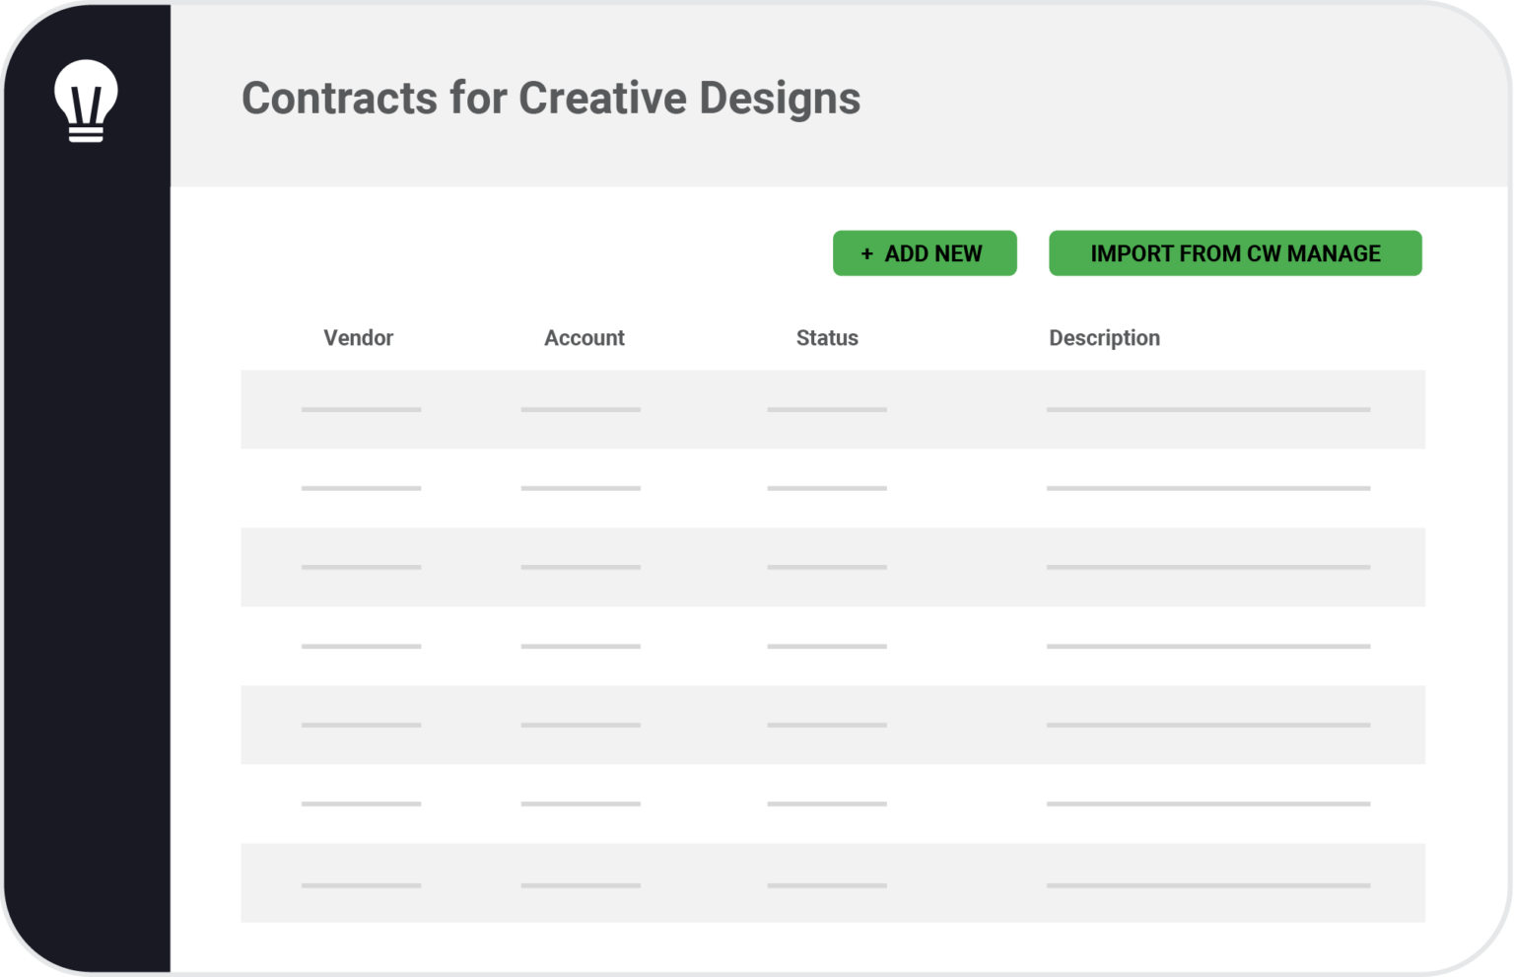Click the Contracts for Creative Designs title
Image resolution: width=1514 pixels, height=977 pixels.
(x=551, y=99)
